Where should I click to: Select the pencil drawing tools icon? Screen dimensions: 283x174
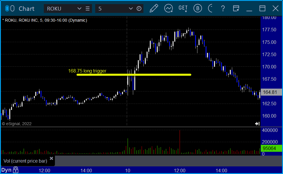154,8
